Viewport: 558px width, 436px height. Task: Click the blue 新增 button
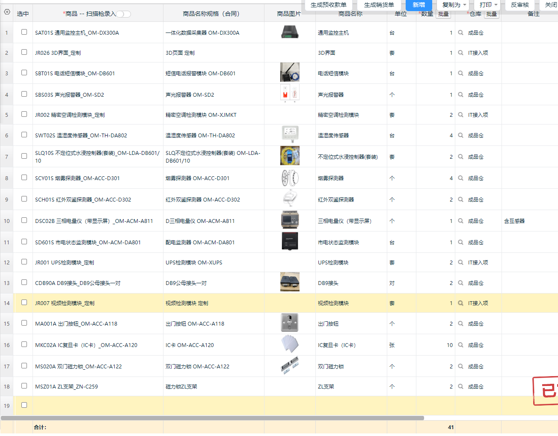(419, 5)
